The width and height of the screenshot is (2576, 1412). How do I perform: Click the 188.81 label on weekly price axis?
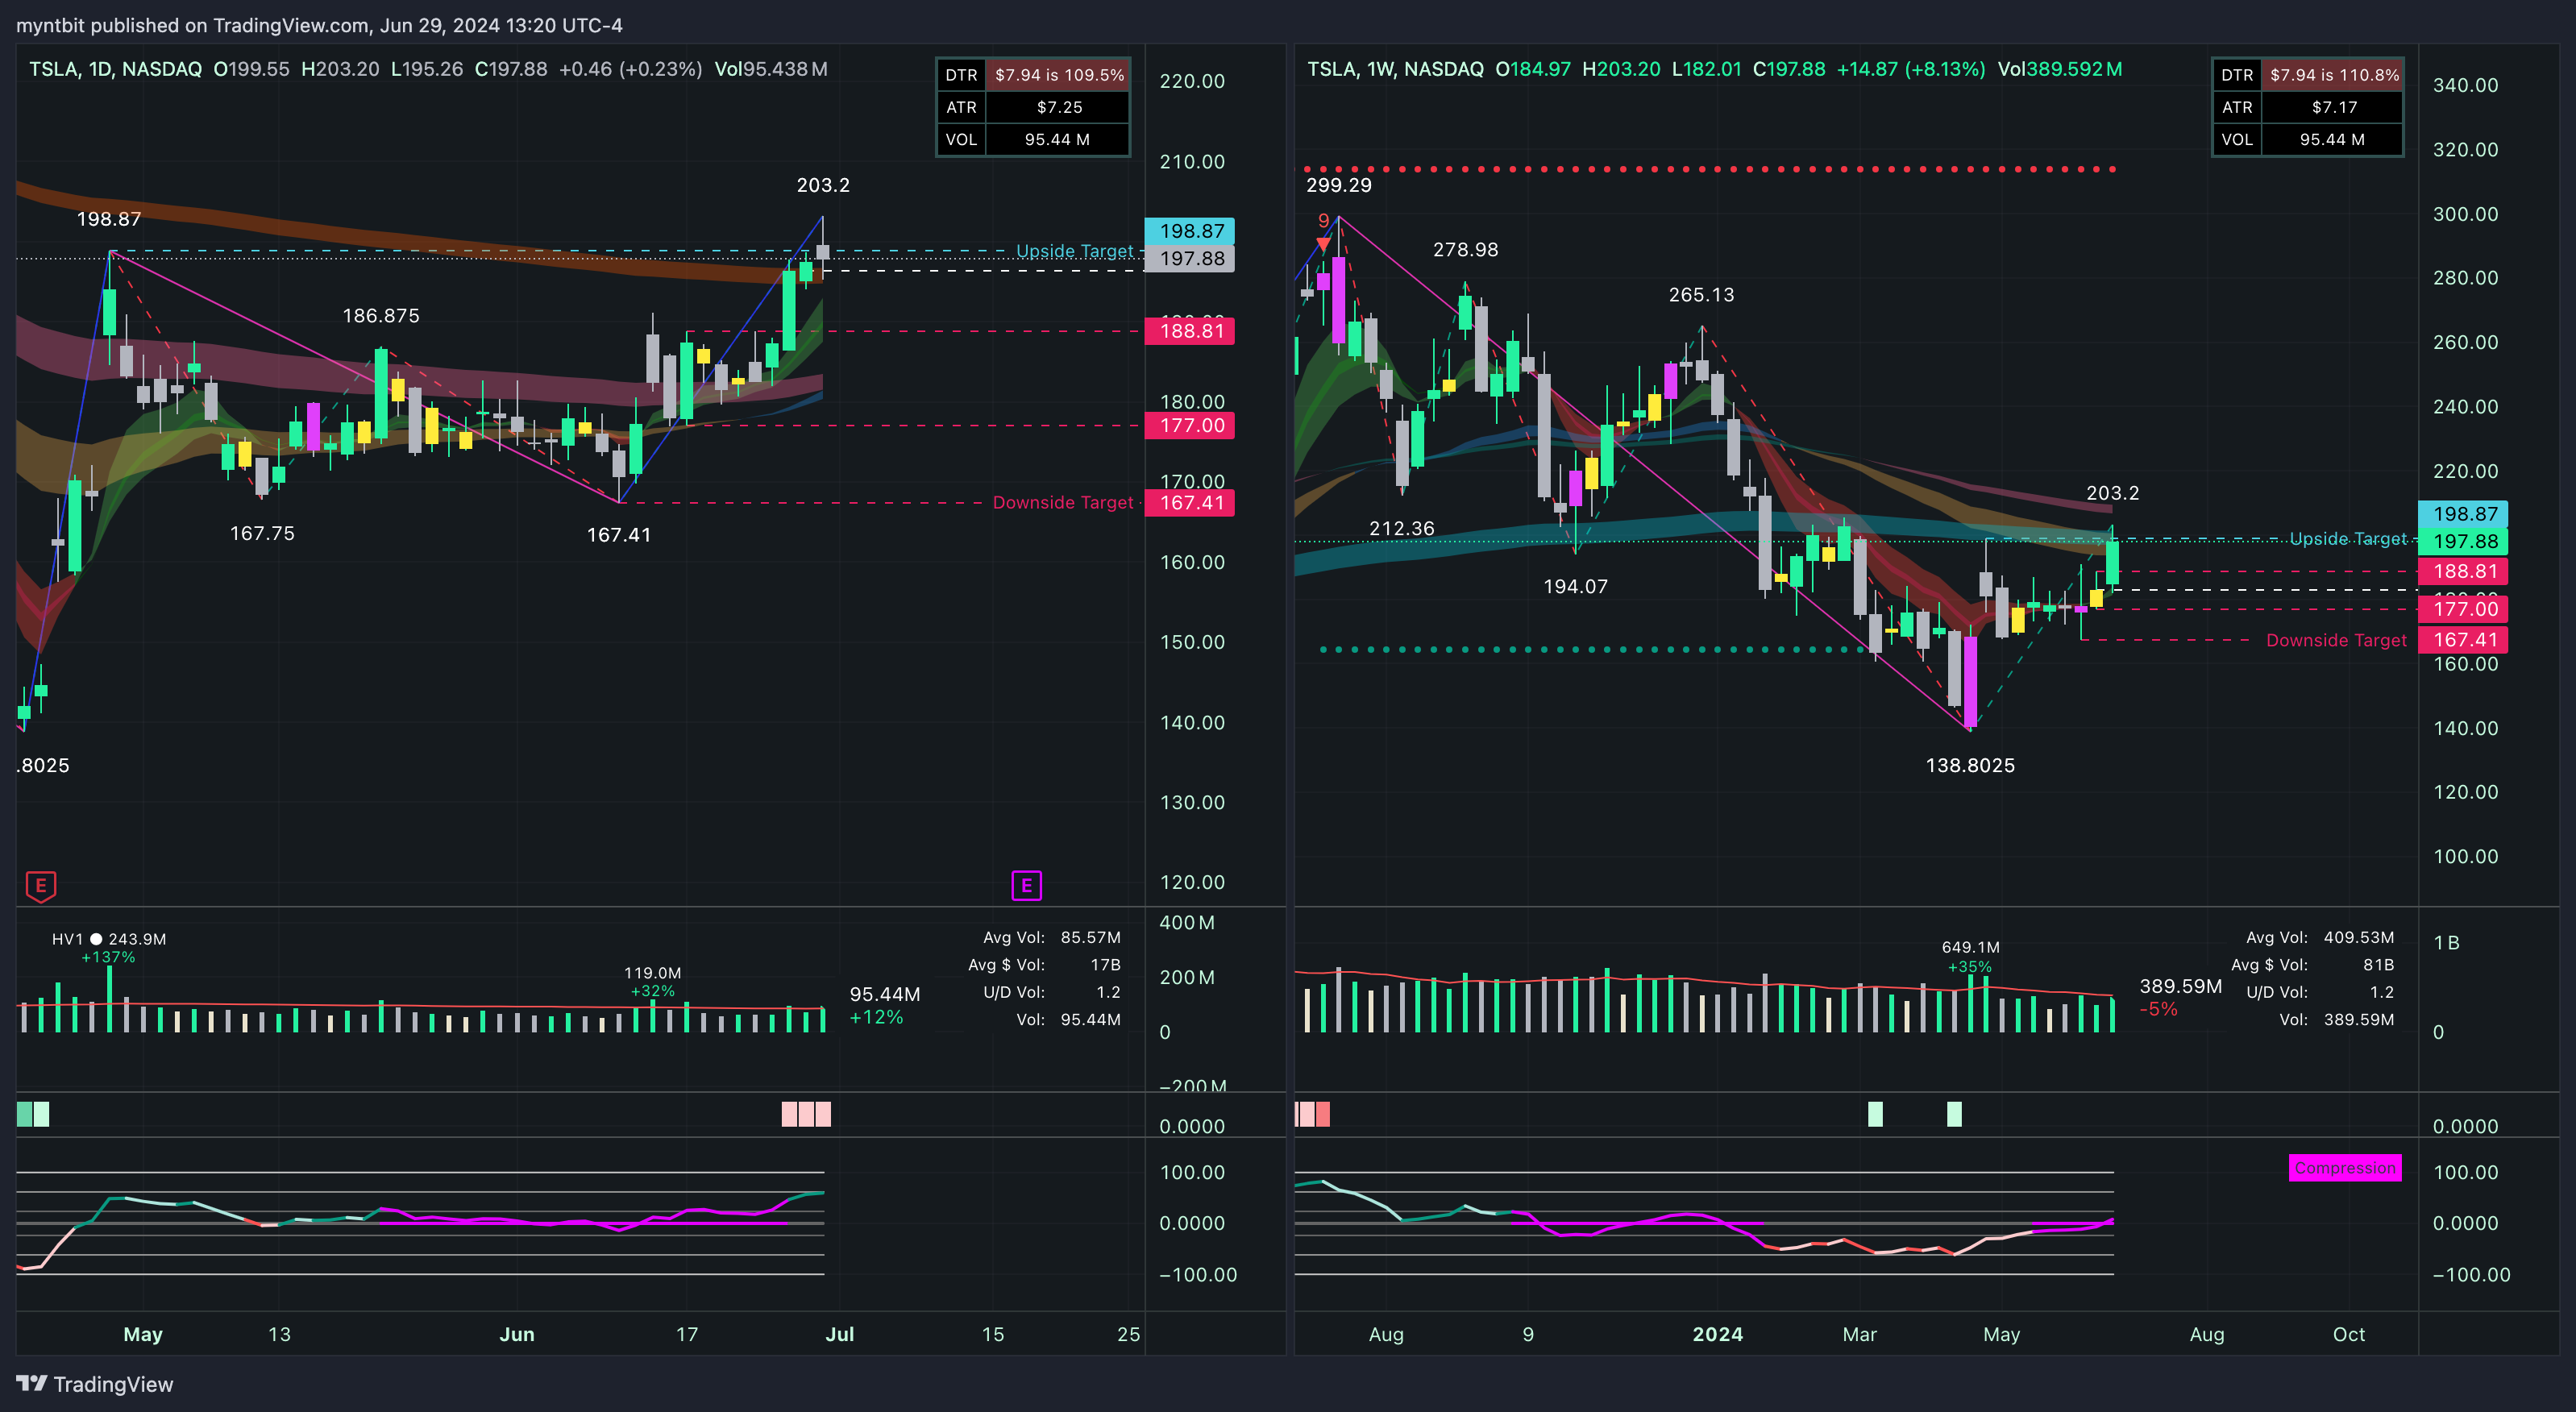[2463, 572]
